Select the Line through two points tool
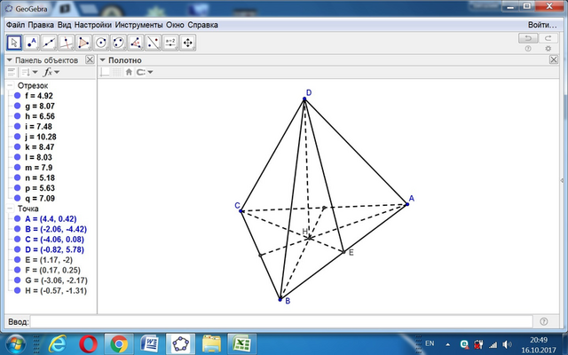 49,43
